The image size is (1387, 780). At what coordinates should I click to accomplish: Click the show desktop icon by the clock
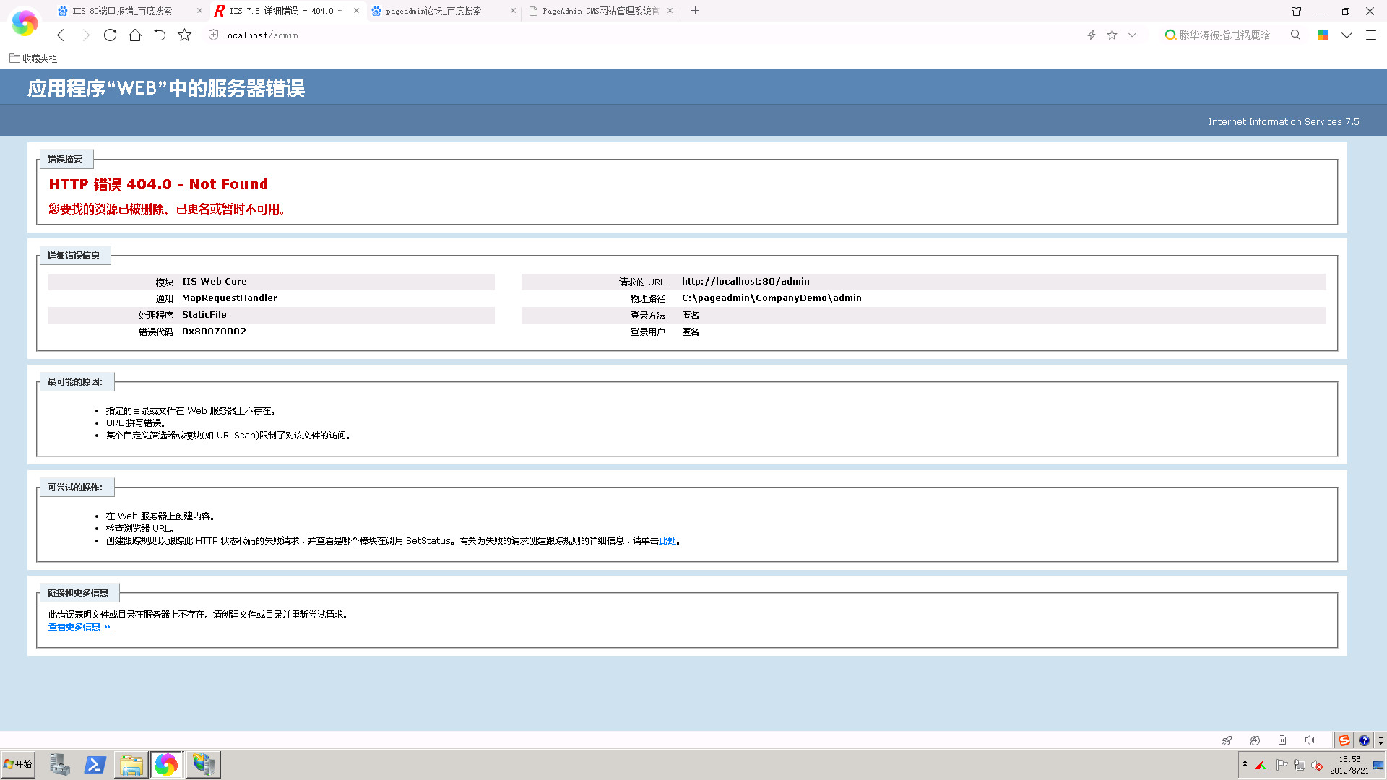coord(1378,765)
